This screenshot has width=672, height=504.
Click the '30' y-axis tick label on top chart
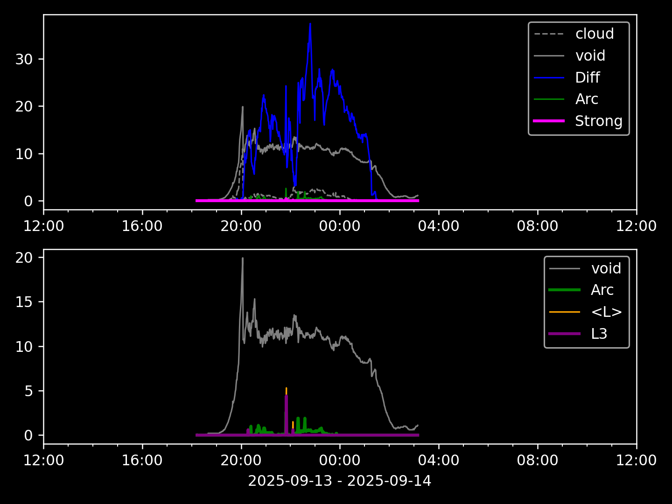tap(23, 59)
